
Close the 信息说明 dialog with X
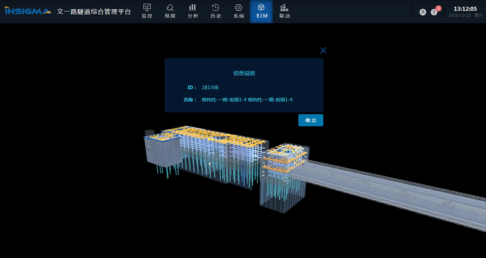click(323, 50)
